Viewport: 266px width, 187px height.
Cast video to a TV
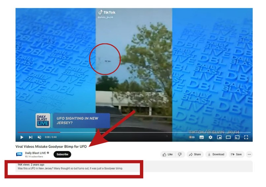[237, 137]
